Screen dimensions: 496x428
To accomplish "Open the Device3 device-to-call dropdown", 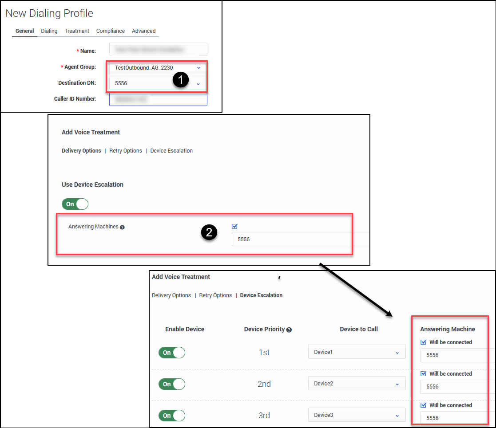I will tap(357, 415).
